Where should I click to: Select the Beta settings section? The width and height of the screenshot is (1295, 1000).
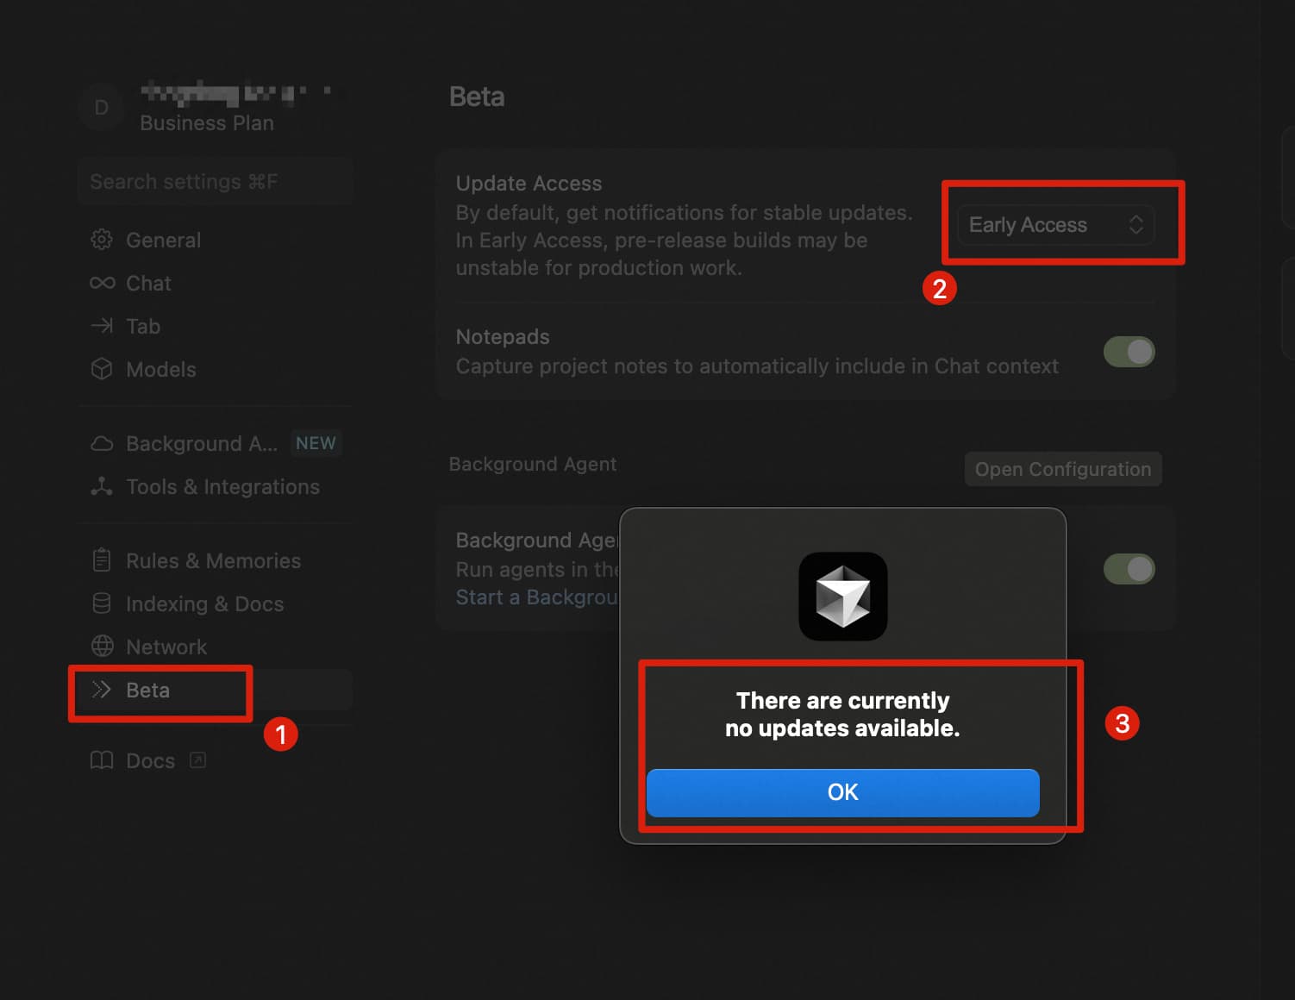[x=216, y=690]
